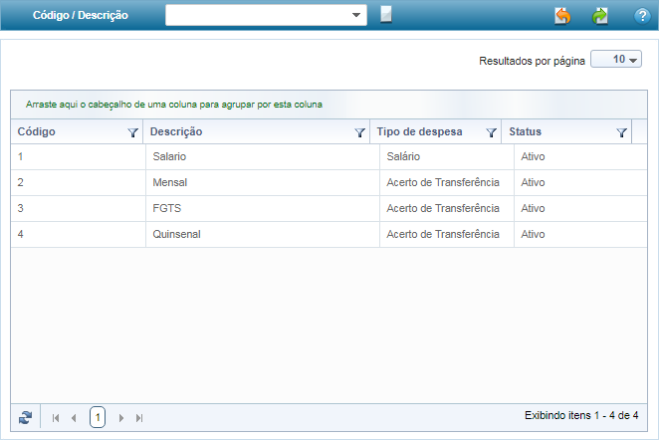The height and width of the screenshot is (440, 659).
Task: Go to the first page of results
Action: 56,418
